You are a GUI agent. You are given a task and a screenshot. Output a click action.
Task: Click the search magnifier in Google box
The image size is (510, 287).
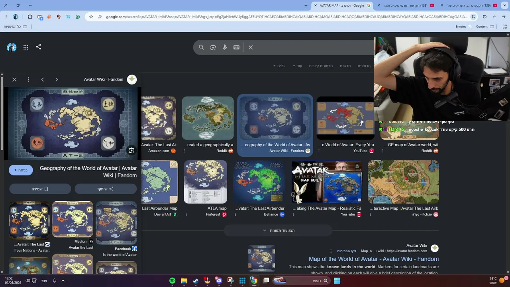[x=202, y=47]
